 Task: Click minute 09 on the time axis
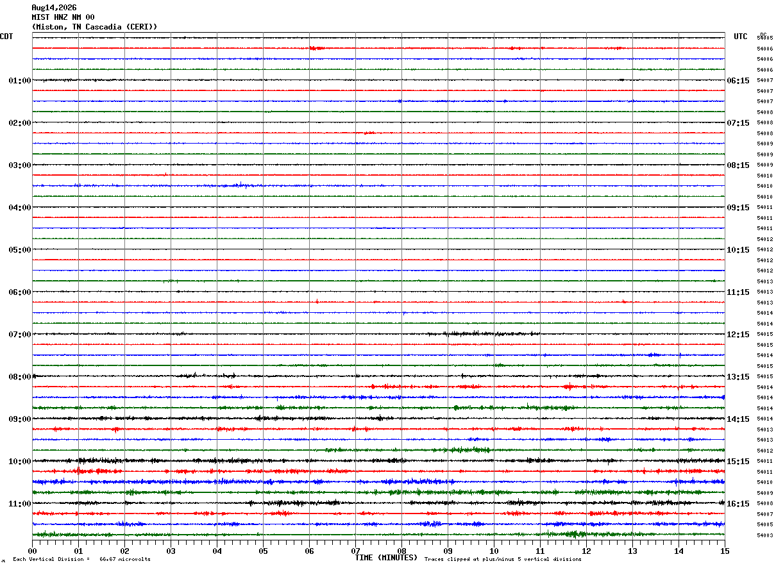[448, 551]
